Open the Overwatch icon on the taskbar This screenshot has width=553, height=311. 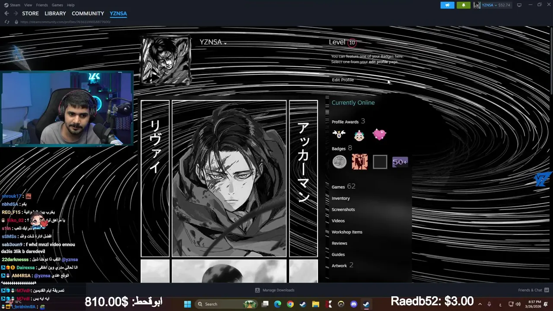(x=341, y=304)
